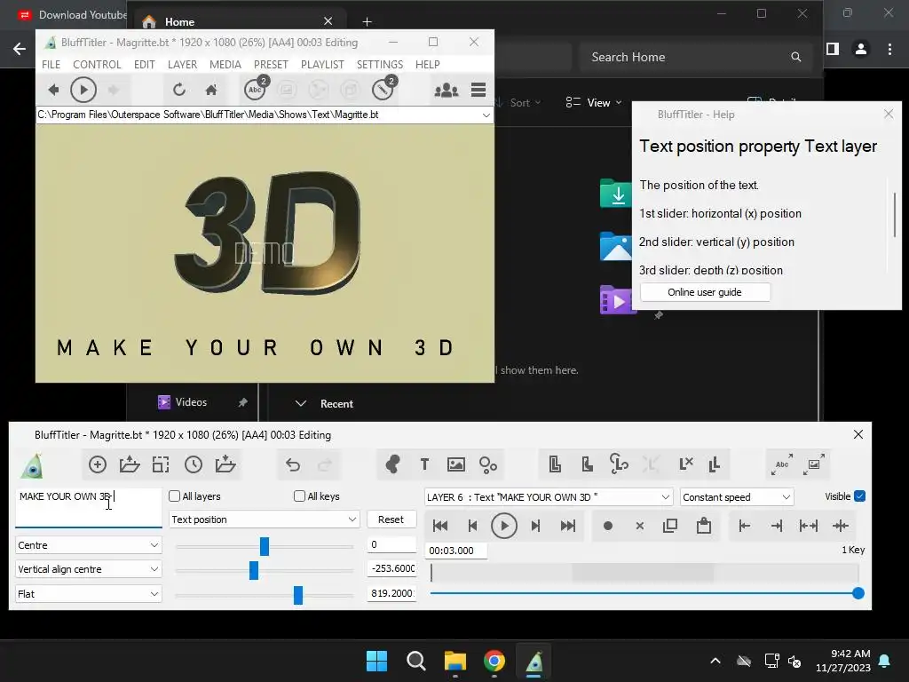Image resolution: width=909 pixels, height=682 pixels.
Task: Open the Vertical align centre dropdown
Action: [x=88, y=569]
